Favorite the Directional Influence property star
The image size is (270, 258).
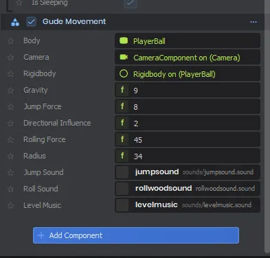click(x=10, y=124)
